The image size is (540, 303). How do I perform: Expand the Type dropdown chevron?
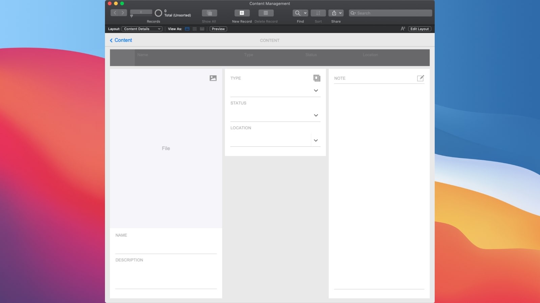(316, 91)
